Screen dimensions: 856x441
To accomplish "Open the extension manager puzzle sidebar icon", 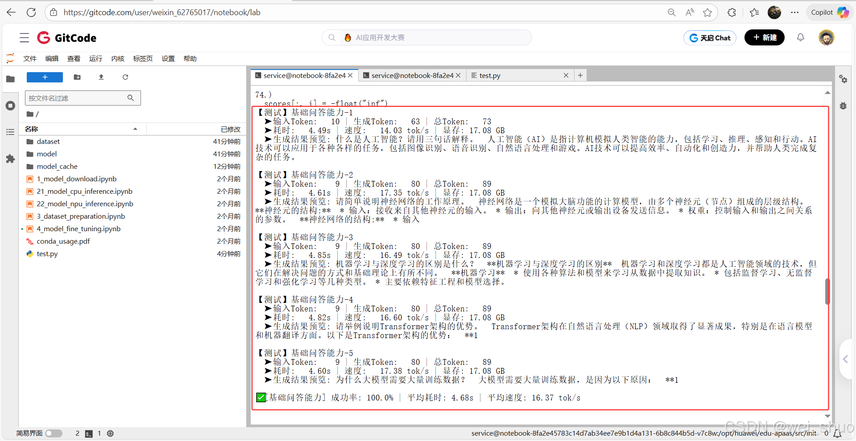I will point(10,159).
